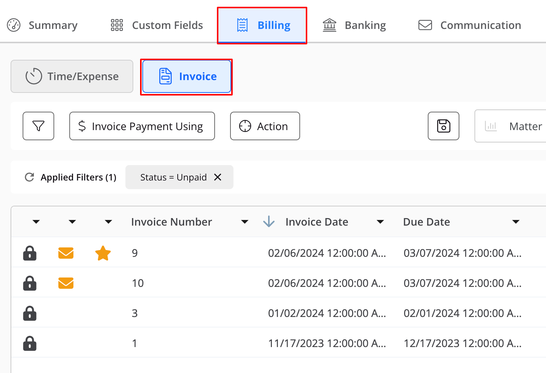Open the Custom Fields tab
This screenshot has height=373, width=546.
point(157,25)
